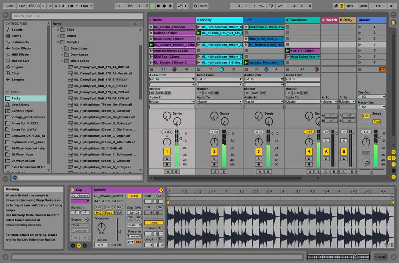Select User Library under Places
Screen dimensions: 399x263
point(20,105)
